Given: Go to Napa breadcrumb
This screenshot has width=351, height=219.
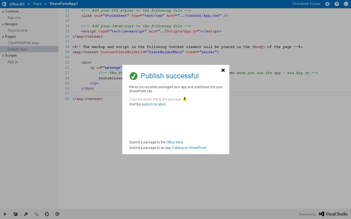Looking at the screenshot, I should 37,4.
